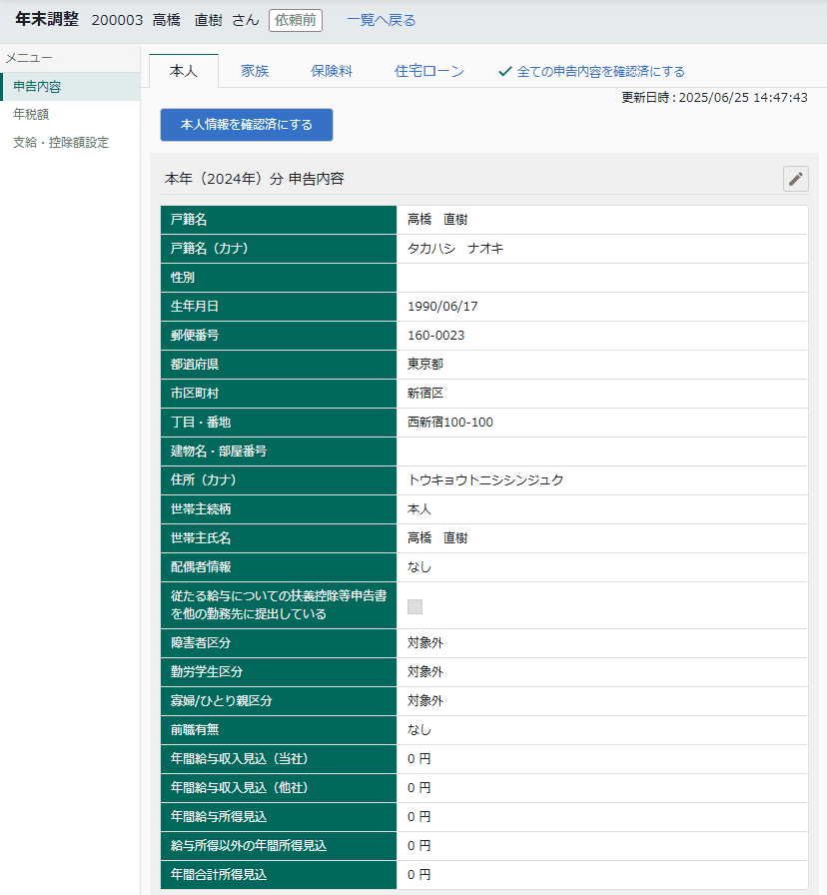Click the 性別 row label
Screen dimensions: 827x895
pyautogui.click(x=183, y=278)
